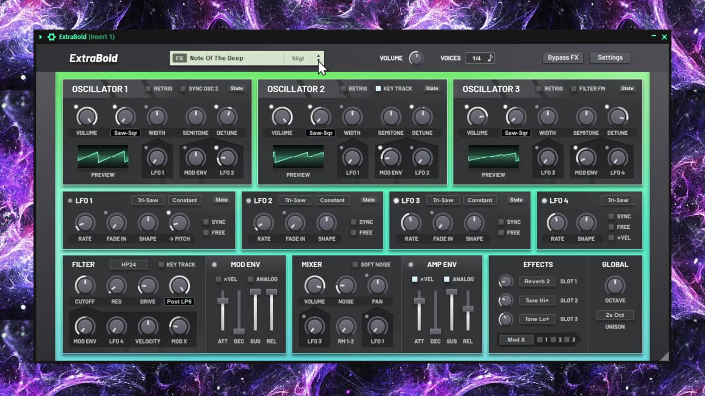Screen dimensions: 705x396
Task: Open preset up/down arrow selector
Action: tap(318, 58)
